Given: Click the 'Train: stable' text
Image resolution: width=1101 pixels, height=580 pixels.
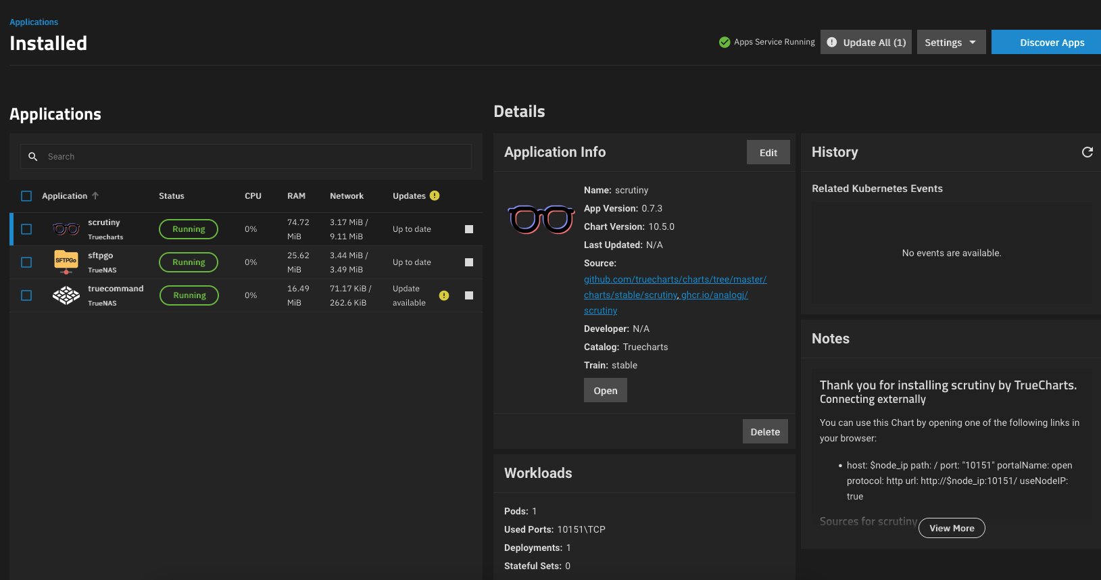Looking at the screenshot, I should 611,365.
